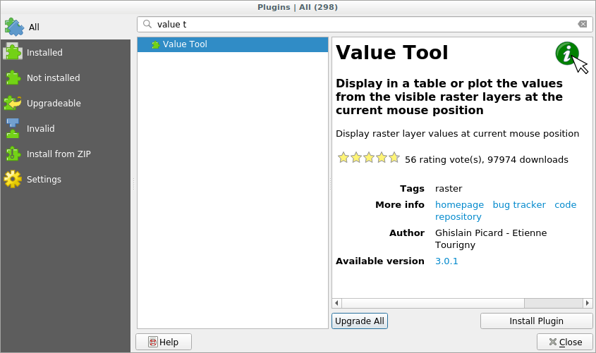Screen dimensions: 596x353
Task: Switch to Not installed plugins tab
Action: tap(53, 78)
